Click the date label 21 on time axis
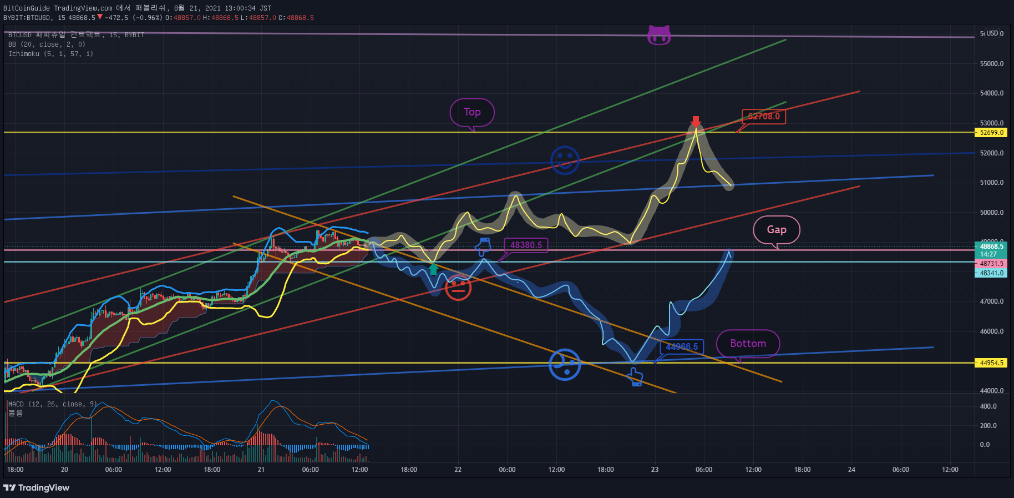Screen dimensions: 1014x498 click(x=261, y=470)
